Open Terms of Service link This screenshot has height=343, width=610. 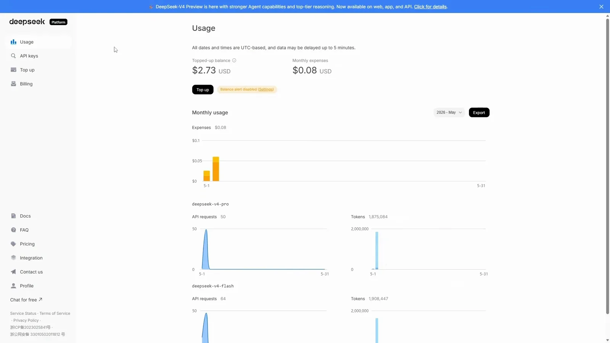pyautogui.click(x=55, y=313)
